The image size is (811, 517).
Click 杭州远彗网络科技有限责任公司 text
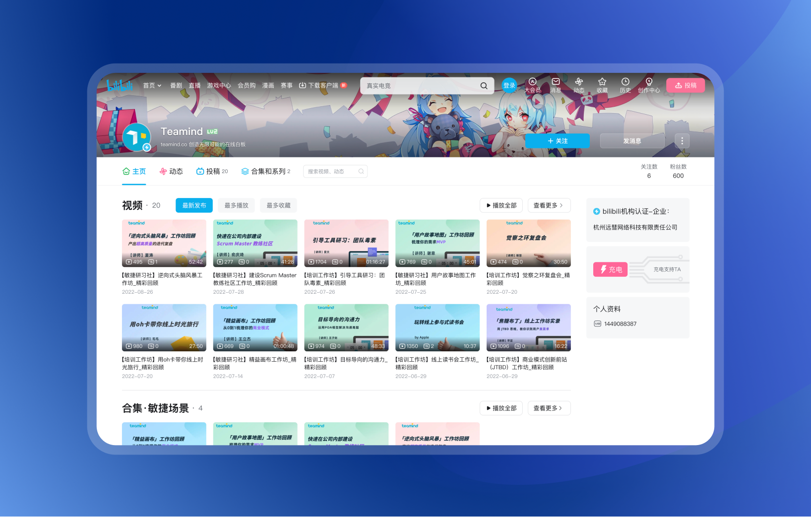coord(635,227)
